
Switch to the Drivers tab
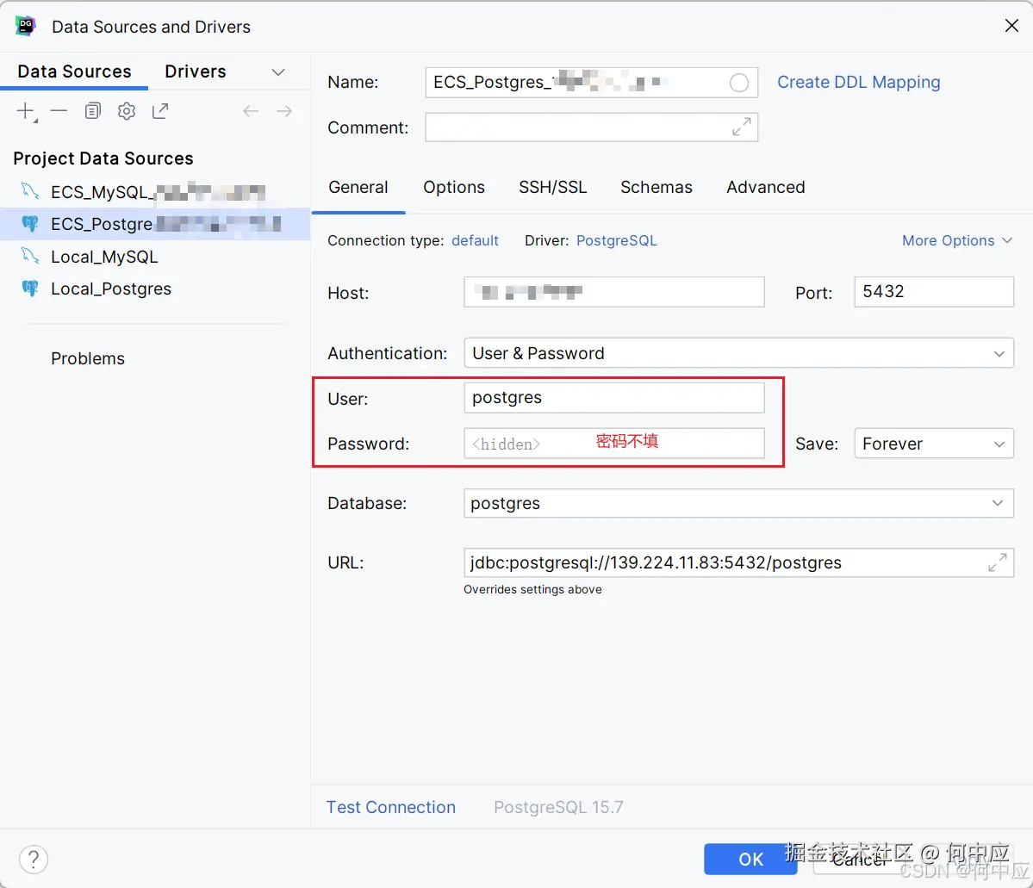click(x=195, y=71)
